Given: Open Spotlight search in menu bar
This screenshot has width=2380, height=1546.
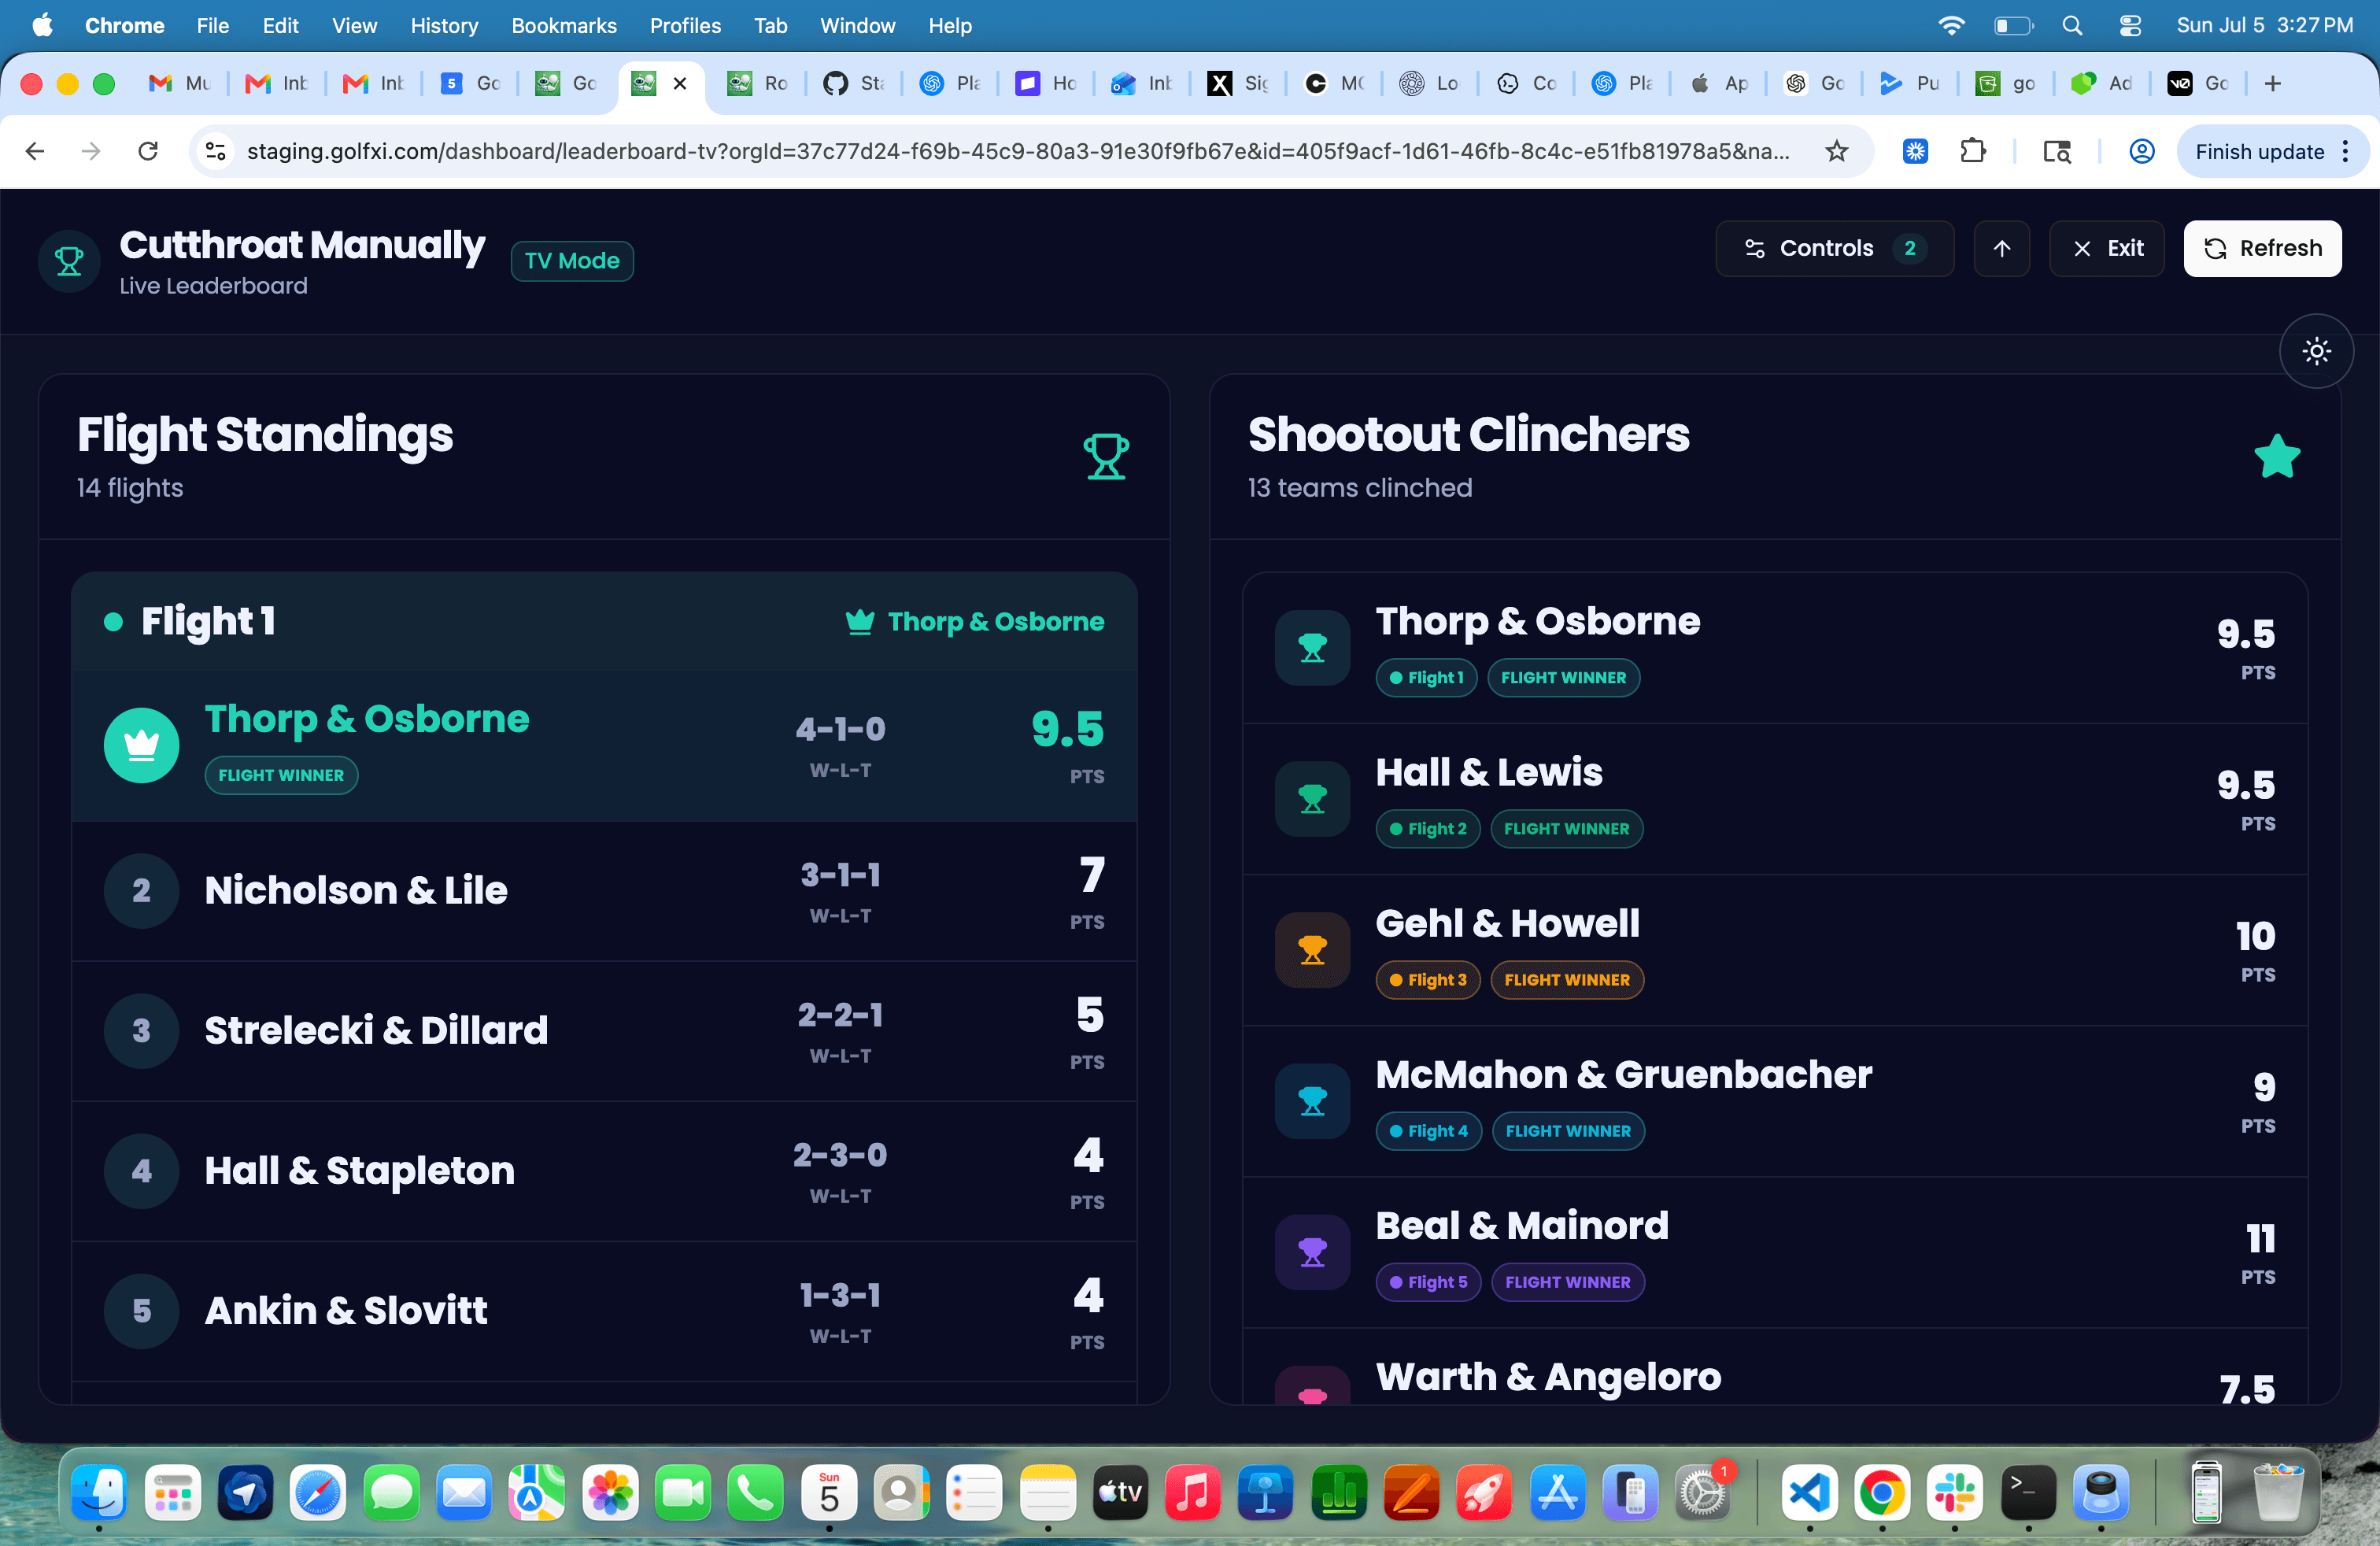Looking at the screenshot, I should tap(2072, 26).
